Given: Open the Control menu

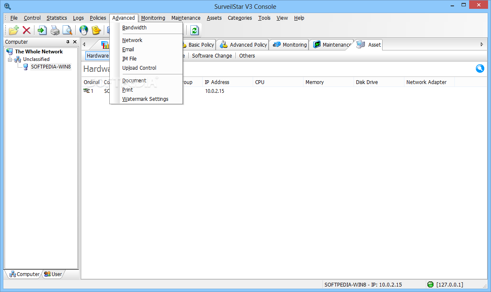Looking at the screenshot, I should (32, 18).
